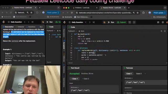Click the dictionary input field in Testcase panel
This screenshot has width=168, height=94.
click(146, 83)
